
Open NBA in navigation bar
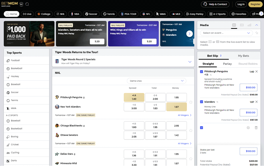(x=75, y=14)
